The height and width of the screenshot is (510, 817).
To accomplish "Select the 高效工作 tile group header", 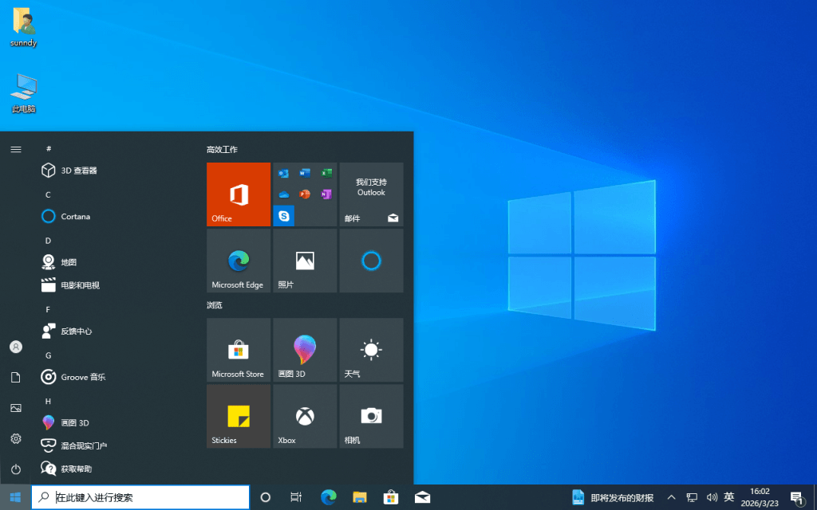I will (222, 149).
